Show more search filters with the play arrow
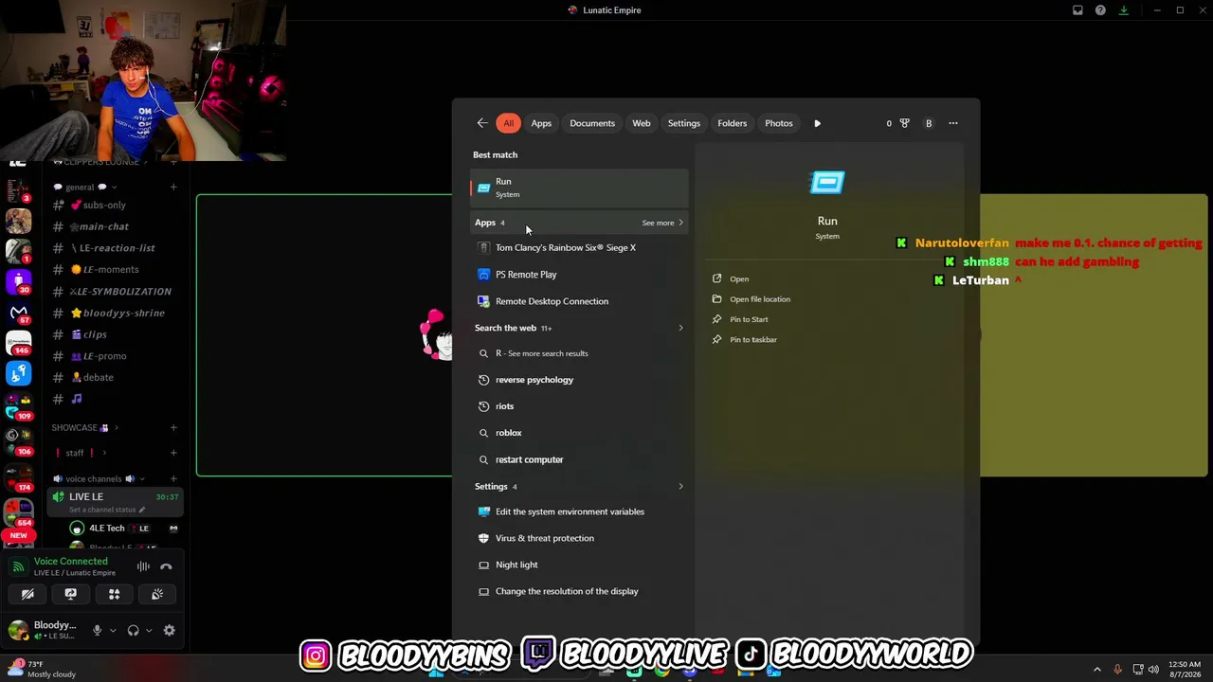 pos(818,123)
